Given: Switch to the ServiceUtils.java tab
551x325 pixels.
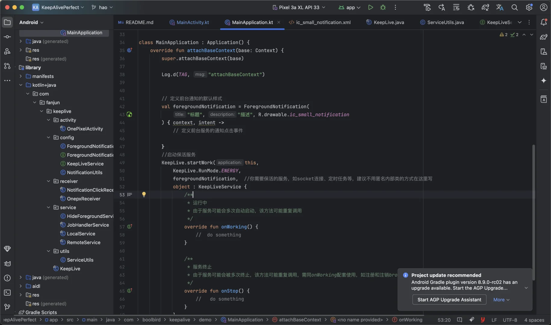Looking at the screenshot, I should [x=442, y=22].
